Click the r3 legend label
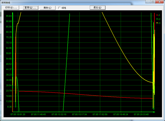This screenshot has height=121, width=165. [159, 23]
